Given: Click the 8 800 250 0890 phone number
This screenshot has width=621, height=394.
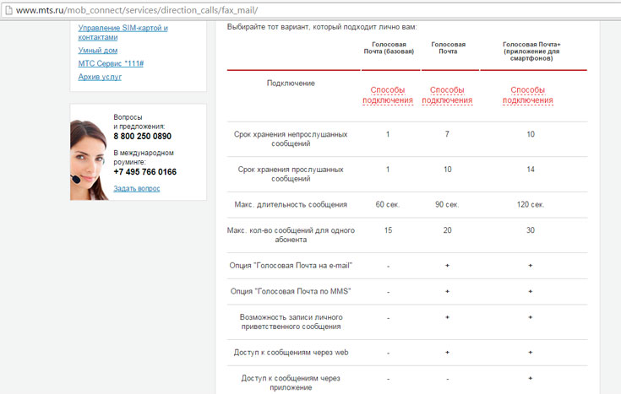Looking at the screenshot, I should 142,136.
